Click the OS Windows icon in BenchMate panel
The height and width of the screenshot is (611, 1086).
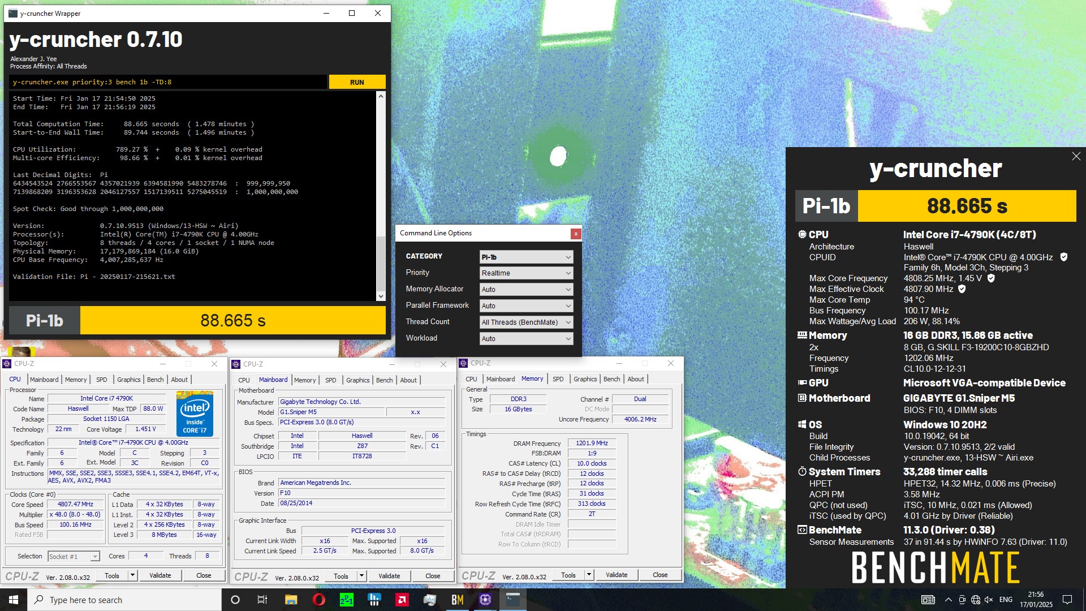pos(802,425)
